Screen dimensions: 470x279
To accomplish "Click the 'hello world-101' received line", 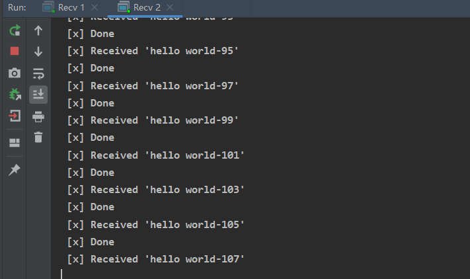I will click(156, 155).
